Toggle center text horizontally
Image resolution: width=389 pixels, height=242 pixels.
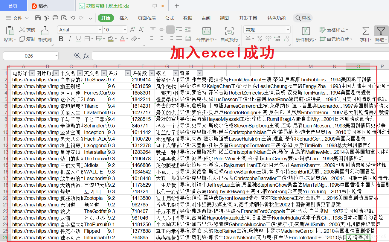pos(161,39)
